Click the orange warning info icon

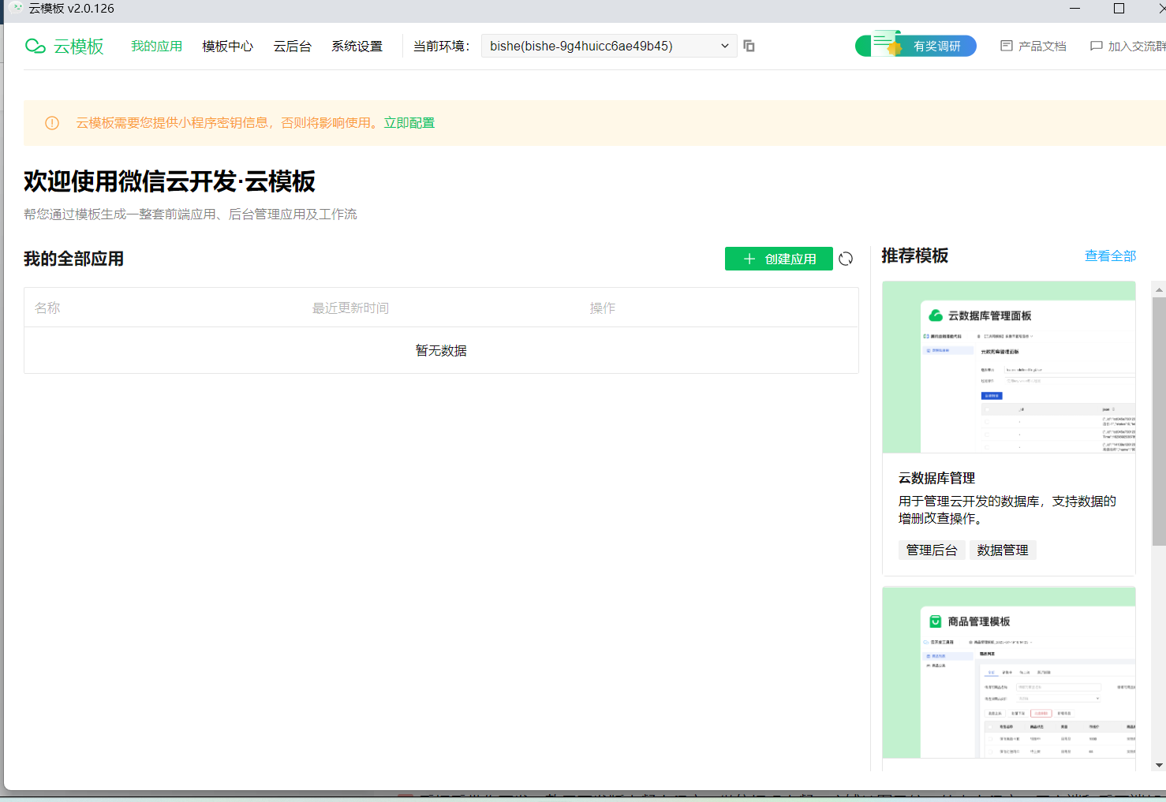[x=52, y=123]
